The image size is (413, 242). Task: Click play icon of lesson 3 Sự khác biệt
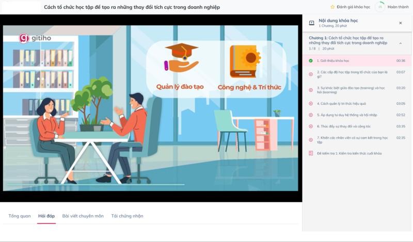coord(311,90)
